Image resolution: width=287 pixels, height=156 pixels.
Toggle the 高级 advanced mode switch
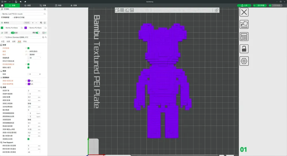click(x=38, y=33)
